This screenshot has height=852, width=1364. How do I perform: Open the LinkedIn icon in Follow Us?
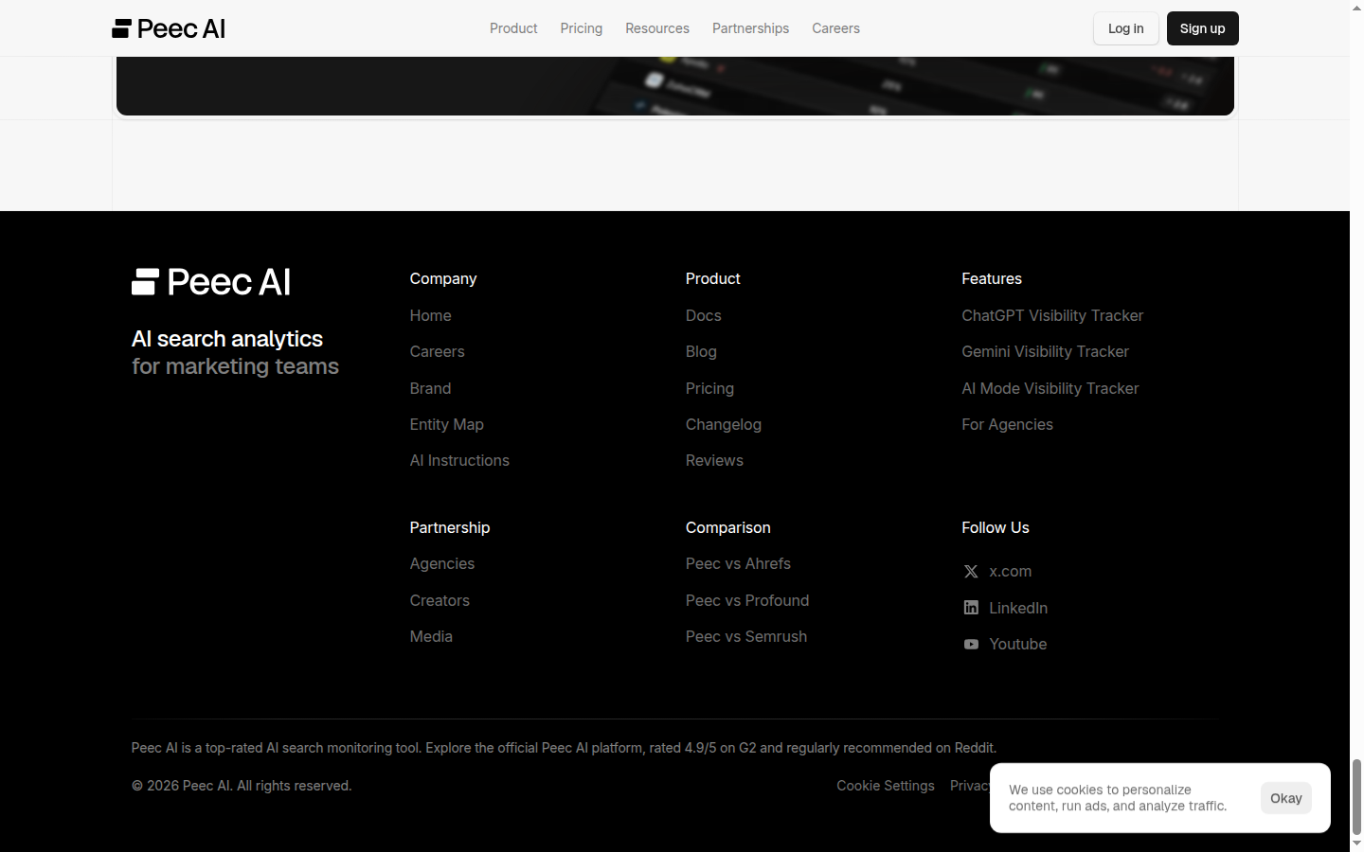(x=971, y=608)
